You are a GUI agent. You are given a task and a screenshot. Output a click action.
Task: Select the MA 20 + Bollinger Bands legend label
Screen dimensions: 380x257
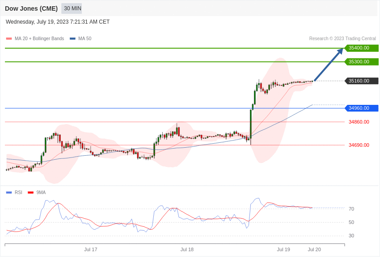click(x=39, y=39)
